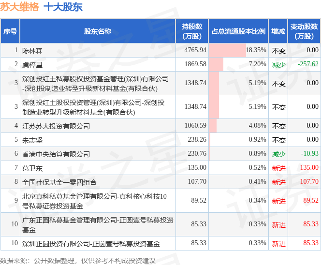
Task: Click 减少 in the 香港中央结算 row
Action: coord(278,154)
